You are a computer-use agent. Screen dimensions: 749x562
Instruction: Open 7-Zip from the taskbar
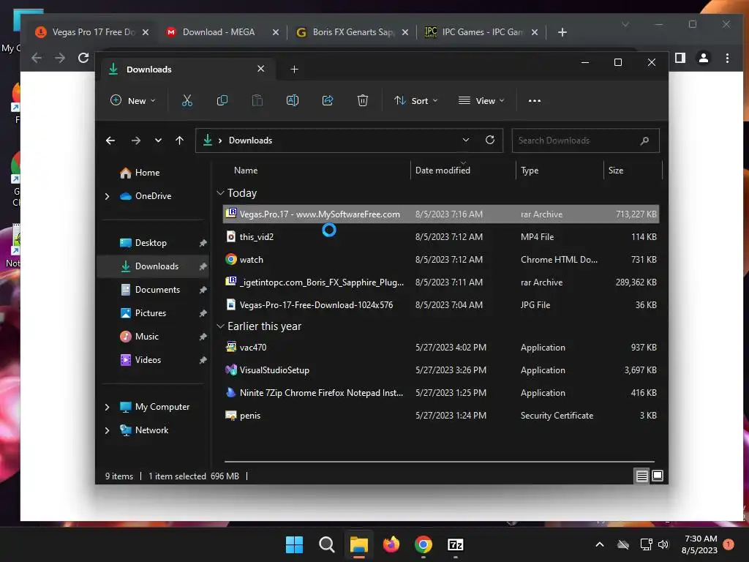(x=456, y=544)
